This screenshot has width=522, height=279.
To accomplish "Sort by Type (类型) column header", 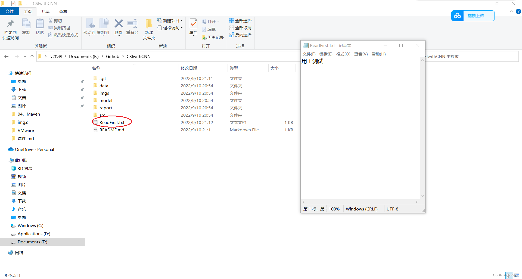I will (234, 68).
